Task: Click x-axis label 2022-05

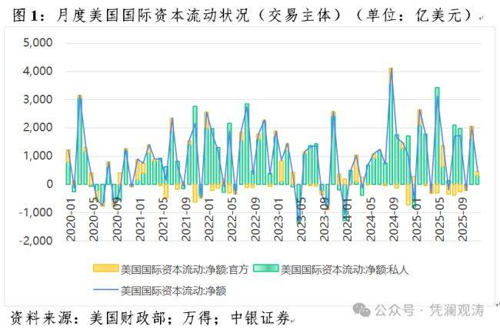Action: click(x=232, y=219)
